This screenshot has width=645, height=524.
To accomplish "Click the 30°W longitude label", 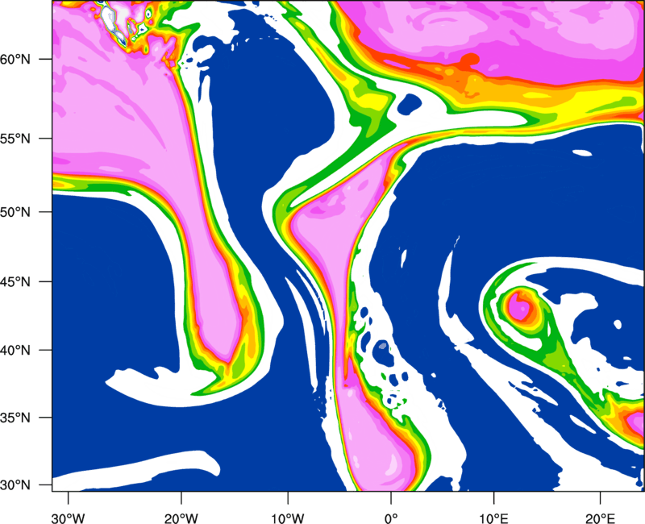I will coord(69,518).
